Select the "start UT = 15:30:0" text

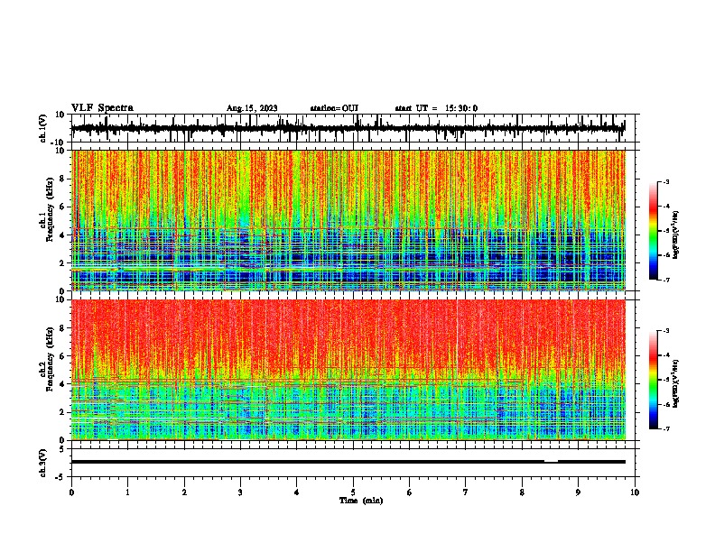coord(436,108)
